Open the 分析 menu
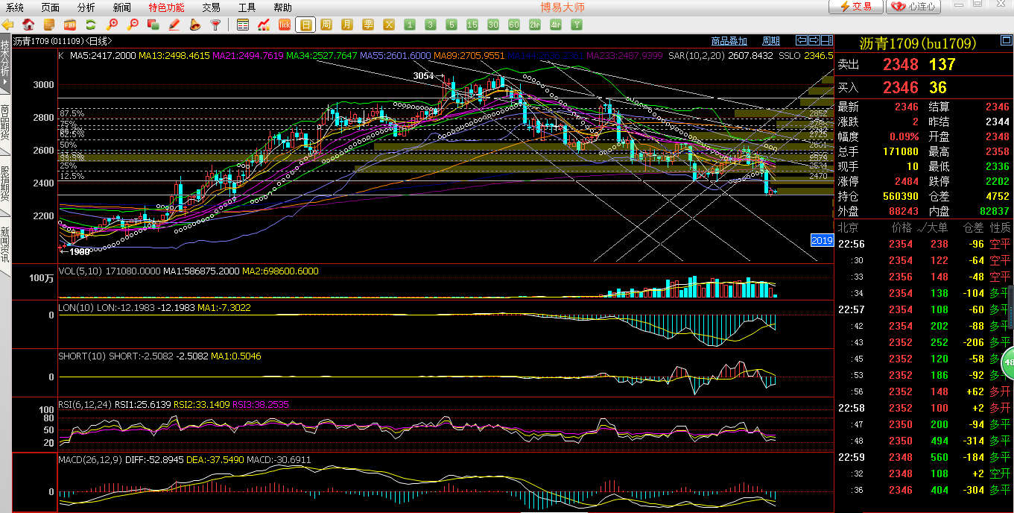This screenshot has width=1014, height=513. [86, 7]
